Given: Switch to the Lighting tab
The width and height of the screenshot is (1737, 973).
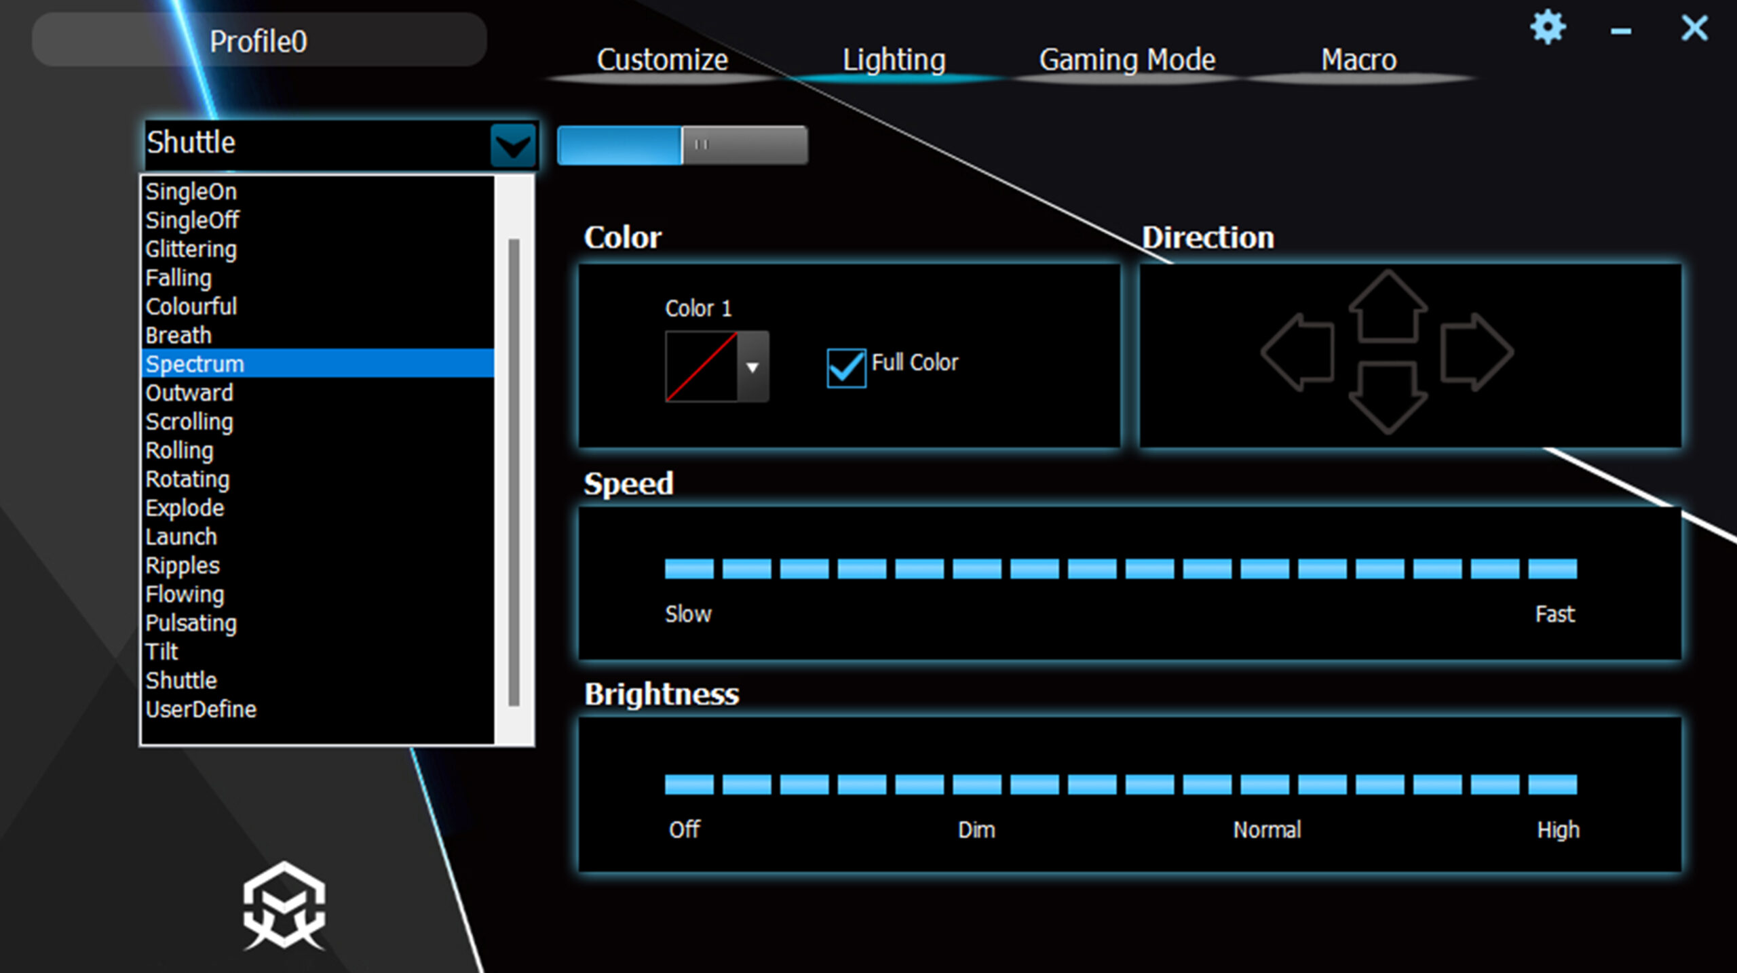Looking at the screenshot, I should (x=894, y=60).
